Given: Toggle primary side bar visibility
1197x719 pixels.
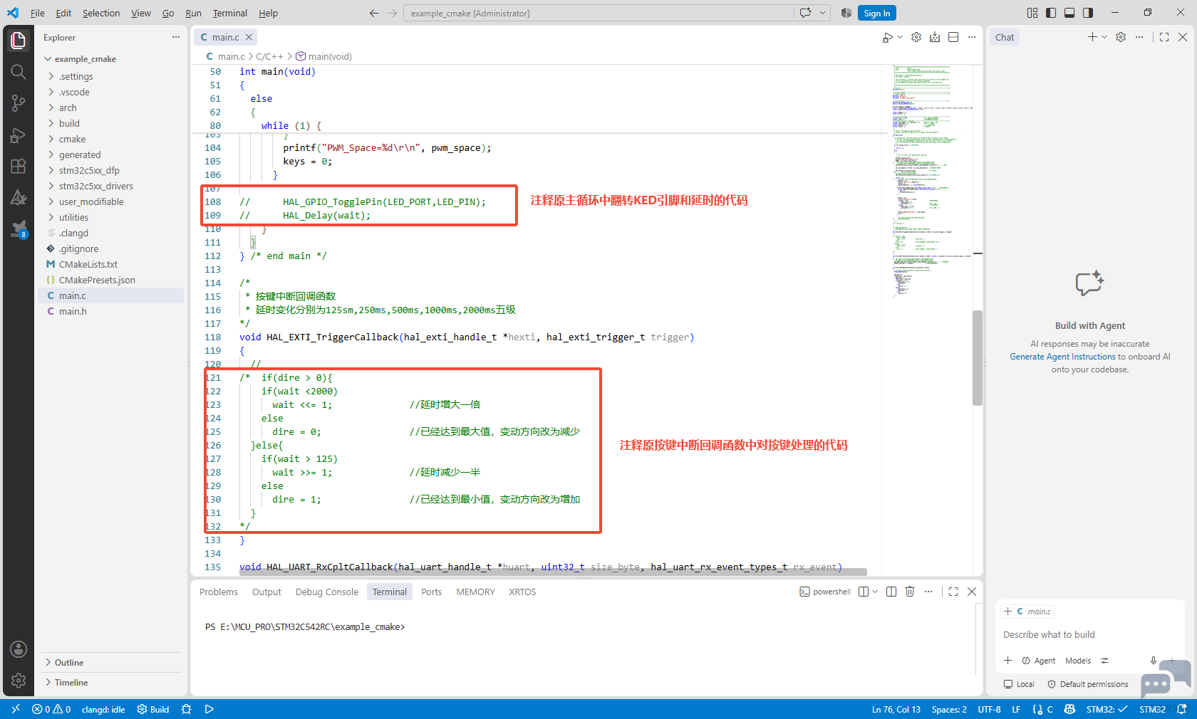Looking at the screenshot, I should click(1051, 13).
